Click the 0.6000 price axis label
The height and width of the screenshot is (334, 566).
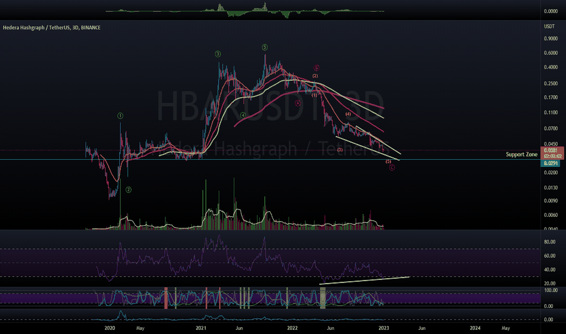(551, 53)
